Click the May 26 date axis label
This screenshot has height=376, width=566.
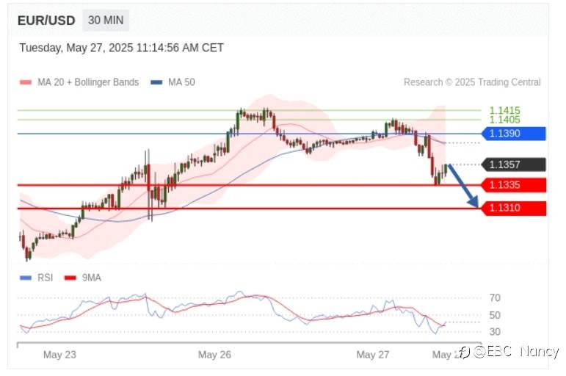pyautogui.click(x=214, y=355)
